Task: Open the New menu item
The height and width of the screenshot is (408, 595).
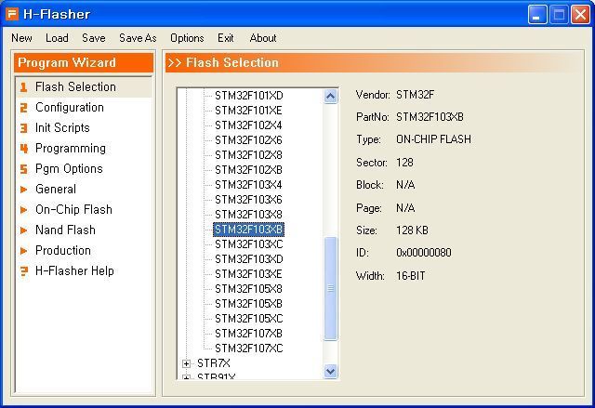Action: [x=21, y=38]
